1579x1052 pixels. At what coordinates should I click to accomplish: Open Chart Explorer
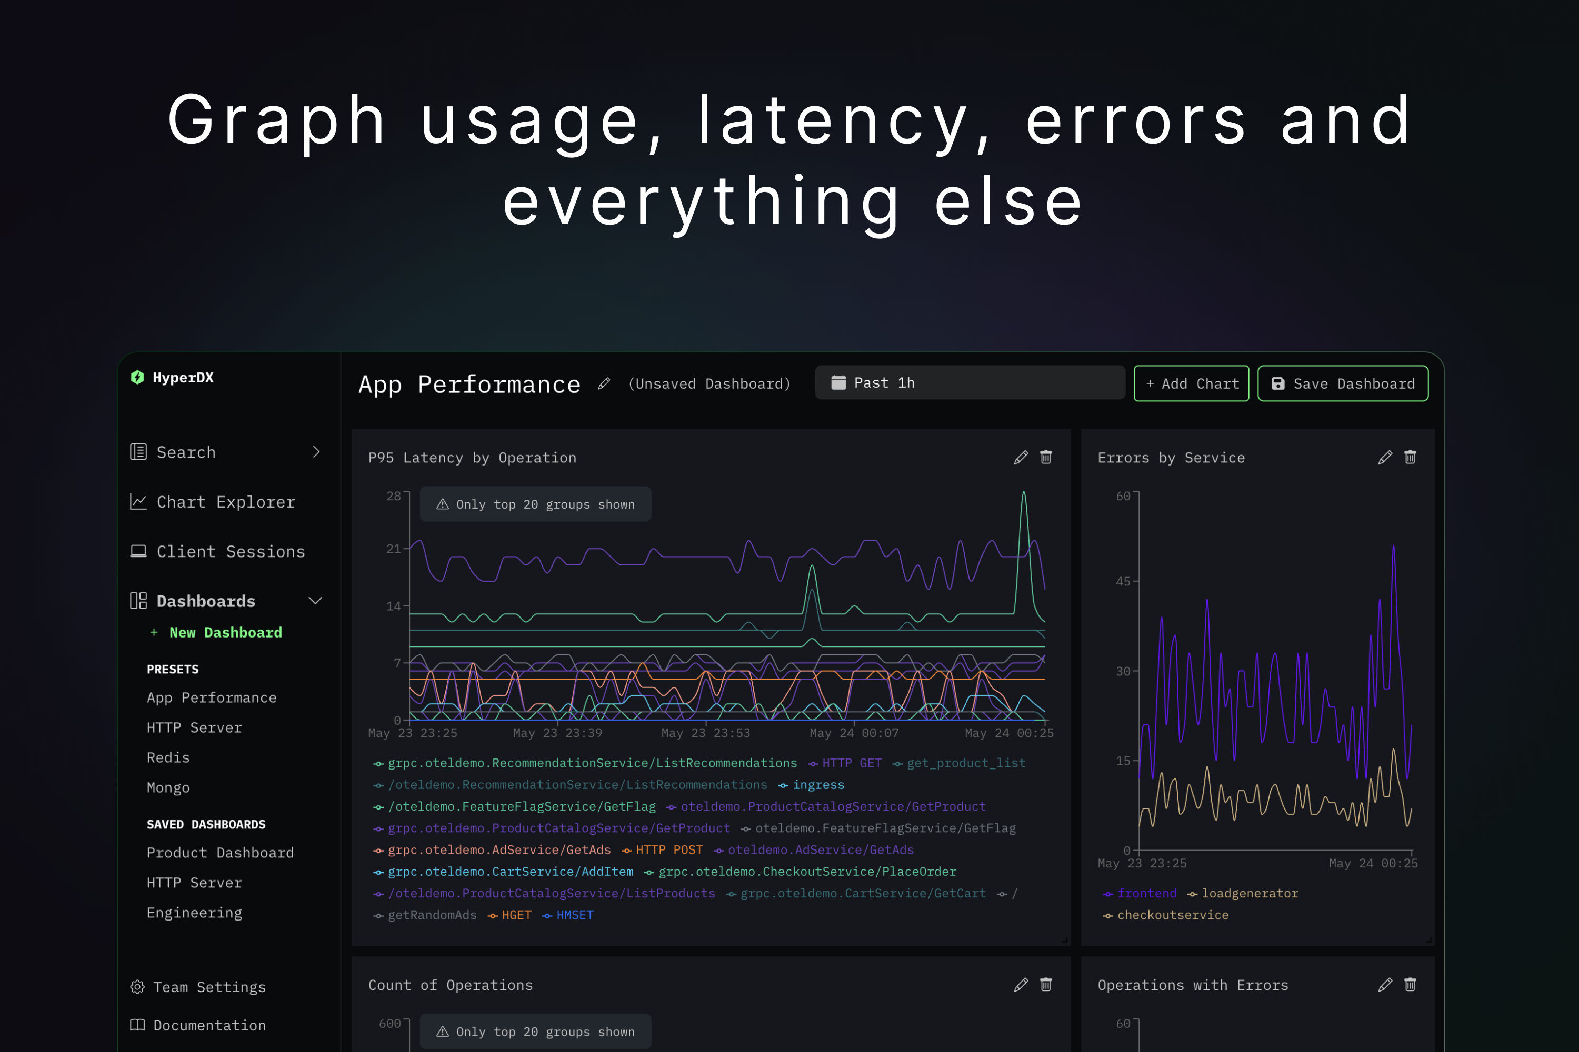point(226,502)
